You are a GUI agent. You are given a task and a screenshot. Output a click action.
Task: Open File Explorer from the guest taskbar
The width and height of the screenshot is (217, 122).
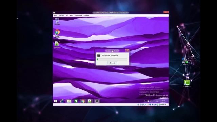point(69,101)
